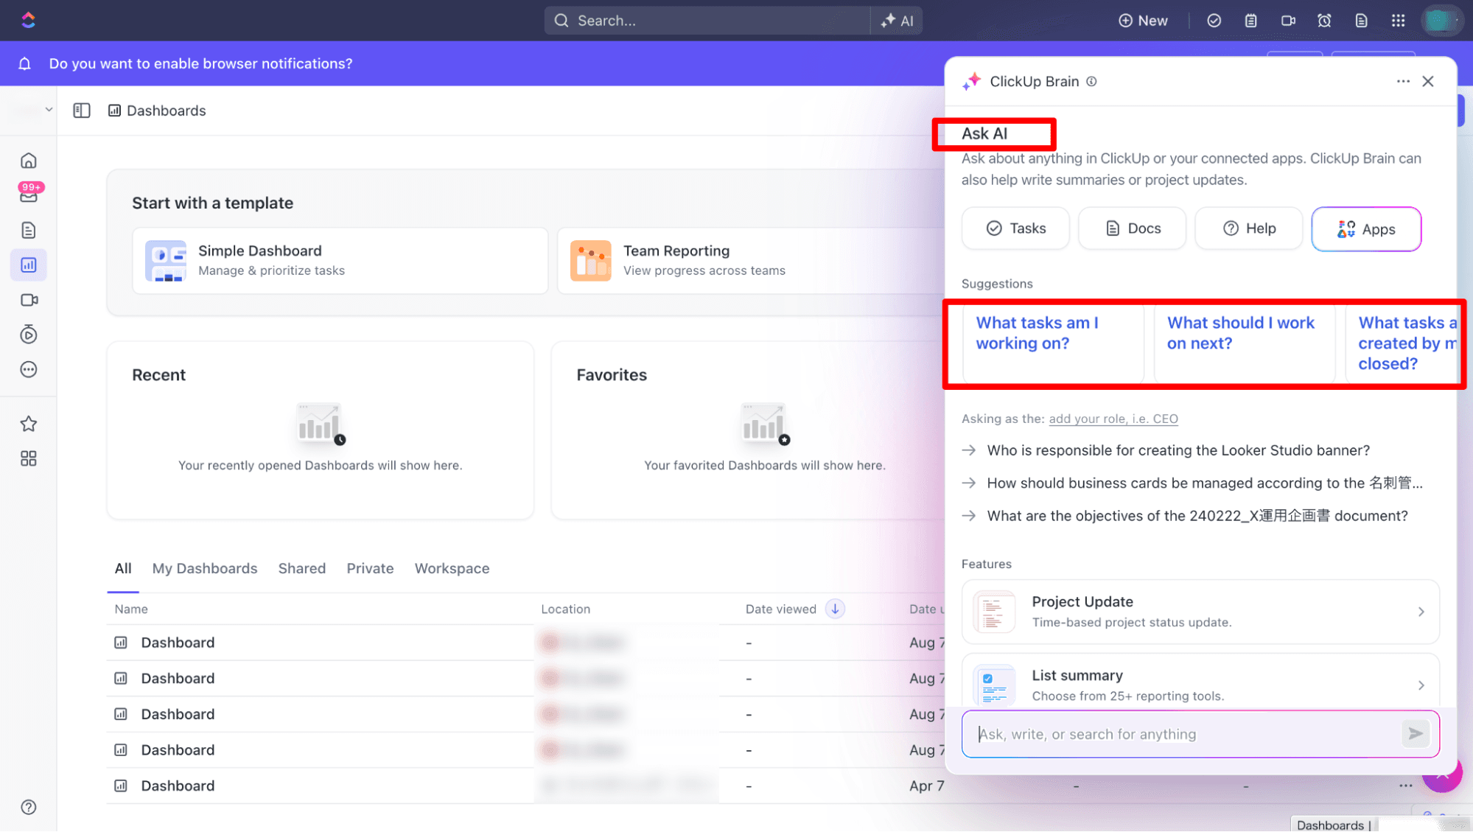Select the Tasks filter in ClickUp Brain
Viewport: 1473px width, 832px height.
point(1015,228)
